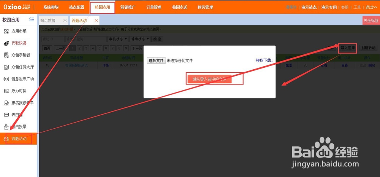
Task: Click the 查看 link under 用户统计
Action: click(x=344, y=65)
